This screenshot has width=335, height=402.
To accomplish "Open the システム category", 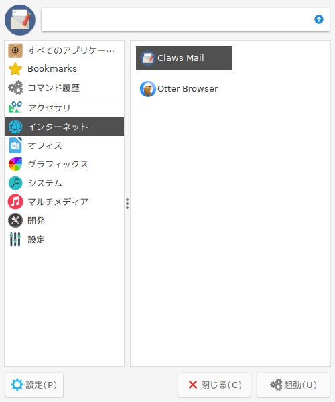I will [x=64, y=183].
